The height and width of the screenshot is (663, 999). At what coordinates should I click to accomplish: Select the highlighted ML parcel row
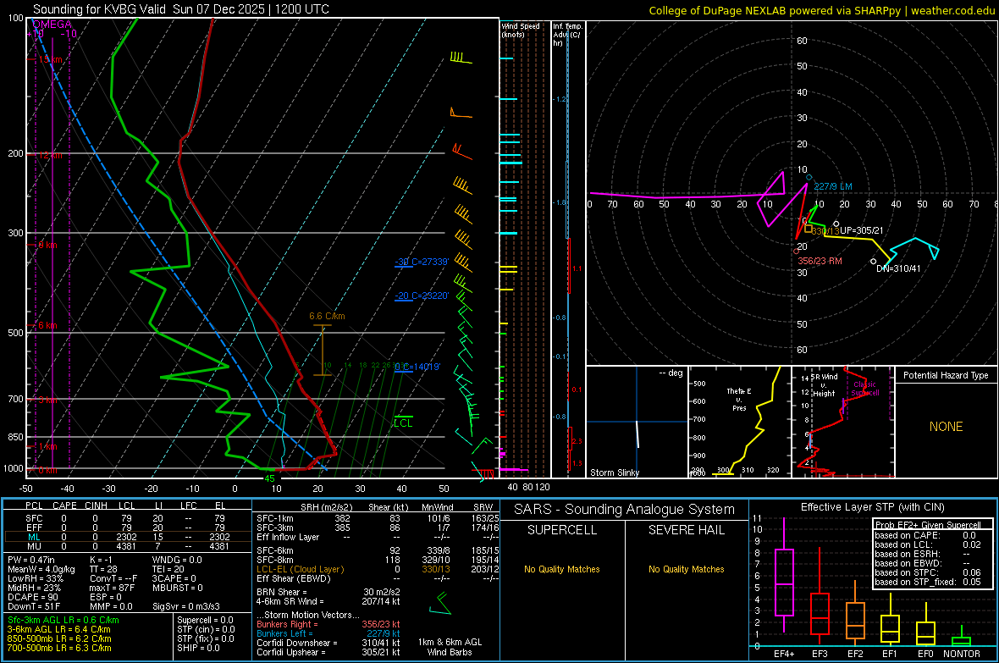click(127, 537)
